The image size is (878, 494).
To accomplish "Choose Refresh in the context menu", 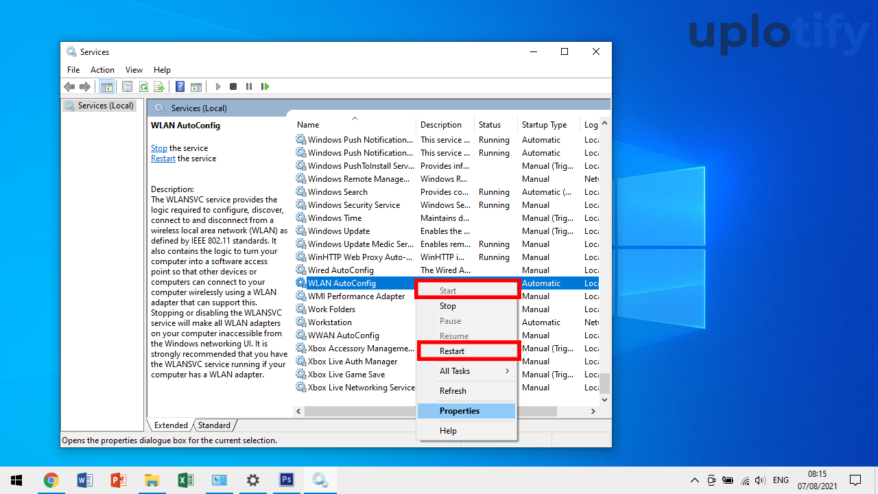I will click(x=466, y=391).
